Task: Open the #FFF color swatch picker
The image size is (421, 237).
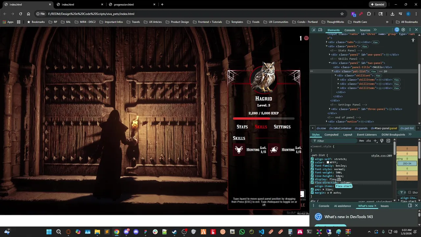Action: 328,162
